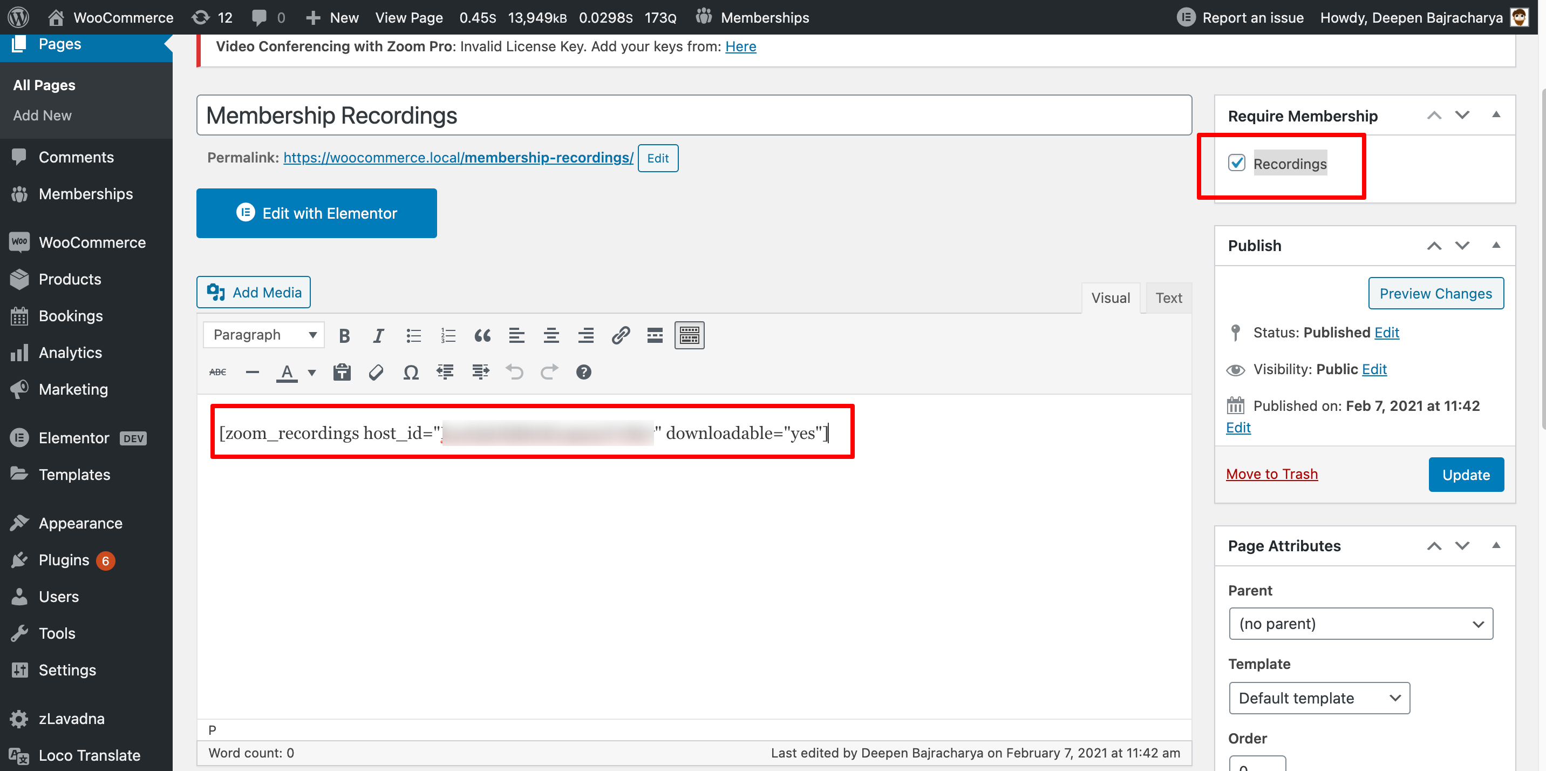
Task: Click the user avatar in admin bar
Action: pyautogui.click(x=1520, y=17)
